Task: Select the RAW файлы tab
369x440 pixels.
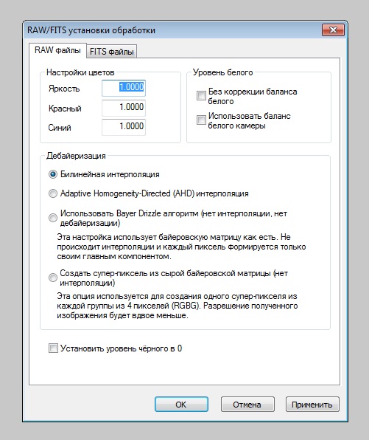Action: 57,50
